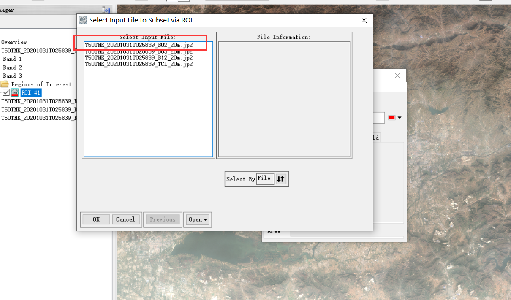Click the Regions of Interest folder icon
The height and width of the screenshot is (300, 511).
pyautogui.click(x=5, y=84)
